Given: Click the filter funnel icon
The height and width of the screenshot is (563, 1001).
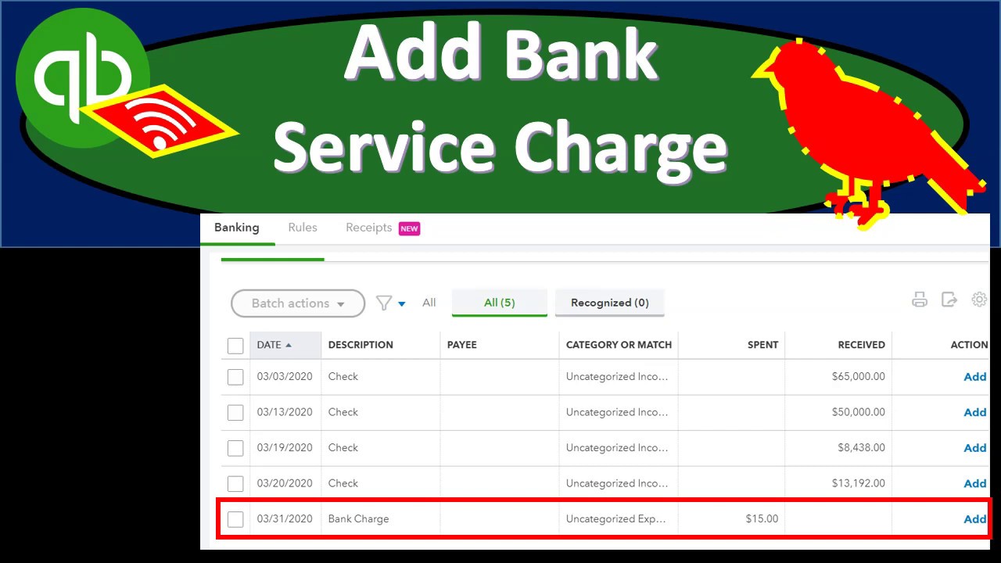Looking at the screenshot, I should [x=383, y=303].
